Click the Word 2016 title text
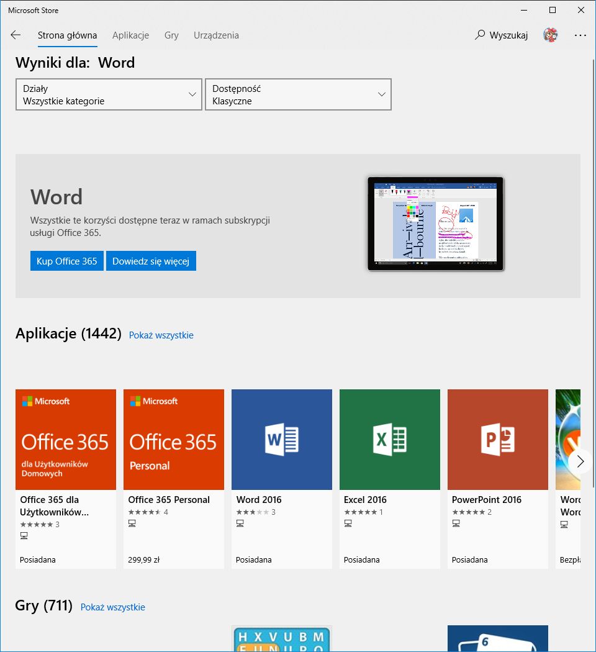Image resolution: width=596 pixels, height=652 pixels. coord(259,499)
